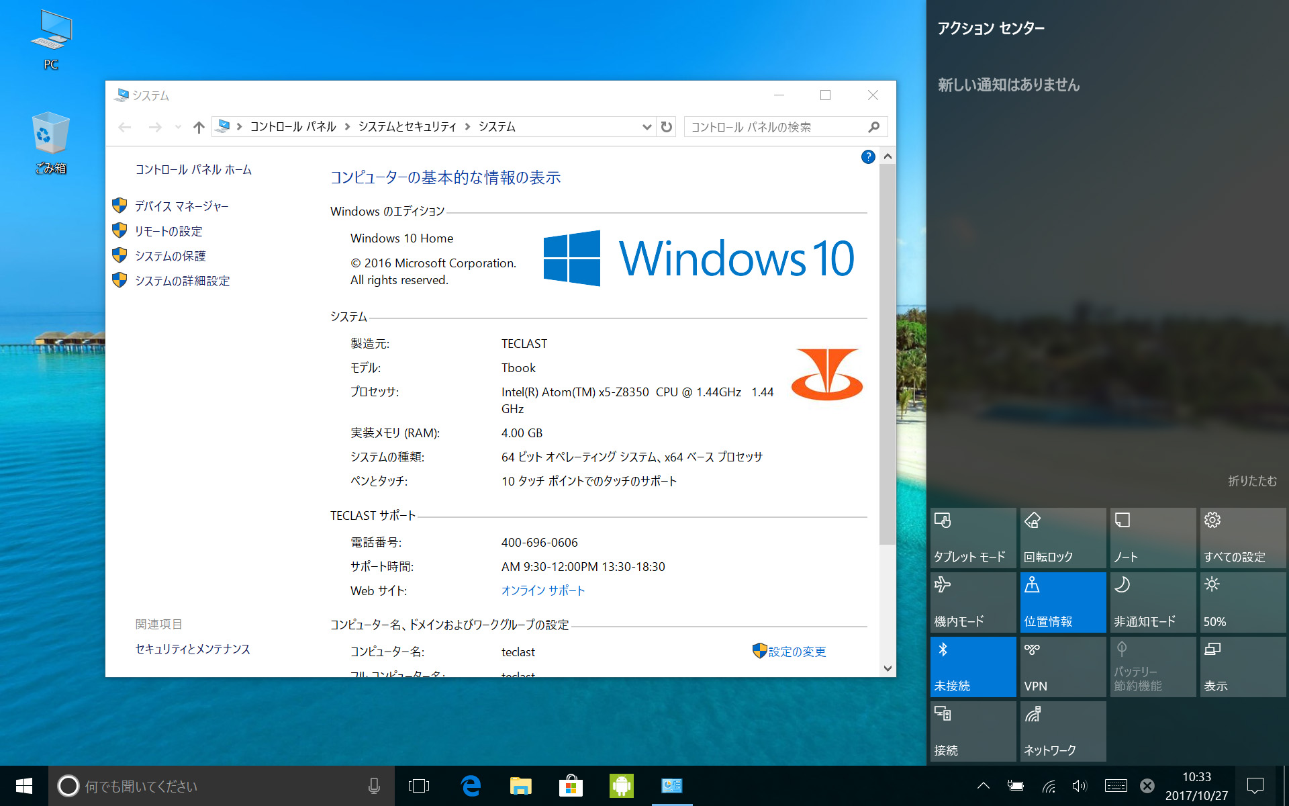Expand recent locations next to the back button
The image size is (1289, 806).
pyautogui.click(x=177, y=126)
